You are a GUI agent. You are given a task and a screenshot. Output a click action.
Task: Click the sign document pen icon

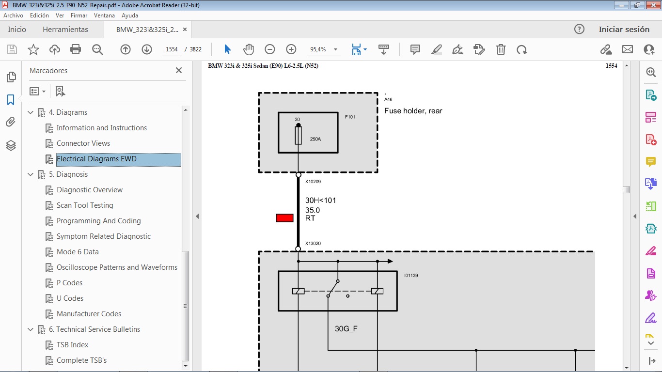tap(458, 49)
